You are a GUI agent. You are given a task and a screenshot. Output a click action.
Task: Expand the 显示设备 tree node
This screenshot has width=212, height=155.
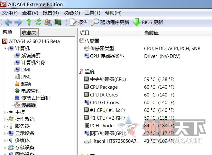pyautogui.click(x=5, y=133)
